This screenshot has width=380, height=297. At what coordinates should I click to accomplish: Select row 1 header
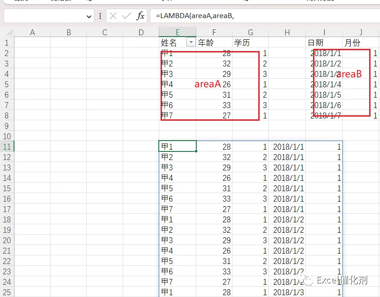pyautogui.click(x=7, y=42)
